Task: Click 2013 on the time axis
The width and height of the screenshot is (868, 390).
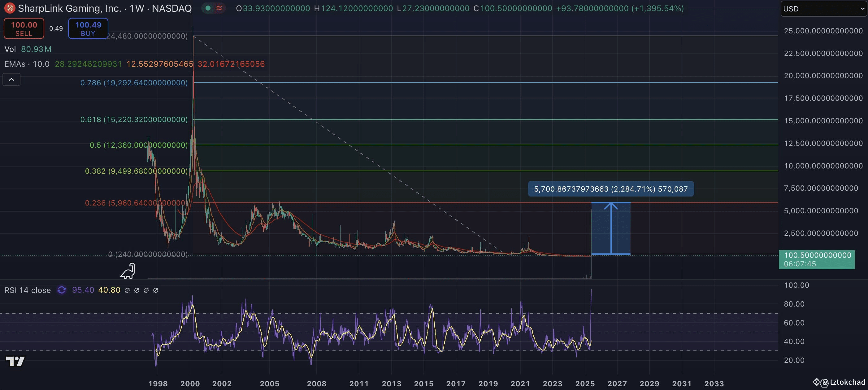Action: tap(392, 384)
